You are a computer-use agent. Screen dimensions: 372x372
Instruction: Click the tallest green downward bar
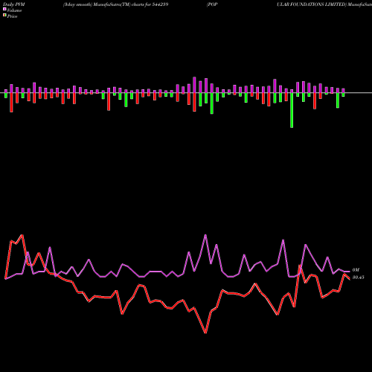292,110
